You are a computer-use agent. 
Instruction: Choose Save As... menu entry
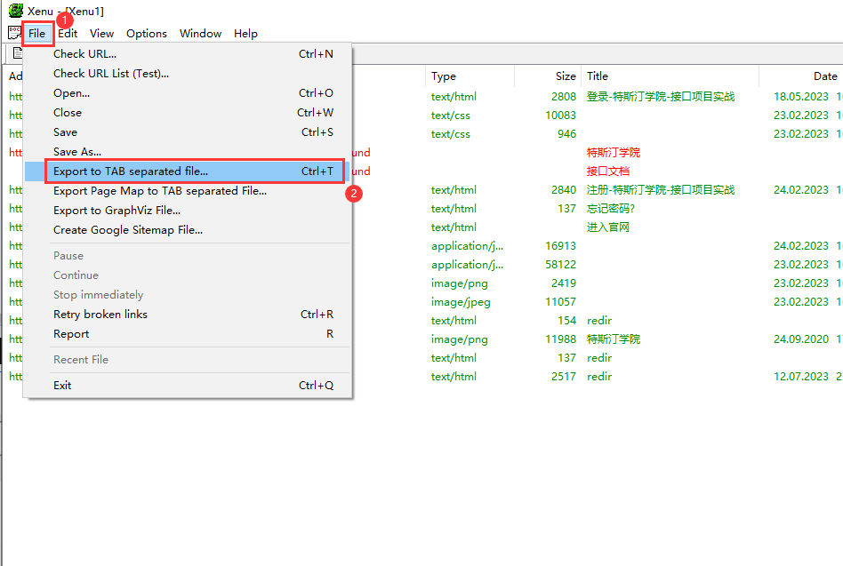(187, 152)
